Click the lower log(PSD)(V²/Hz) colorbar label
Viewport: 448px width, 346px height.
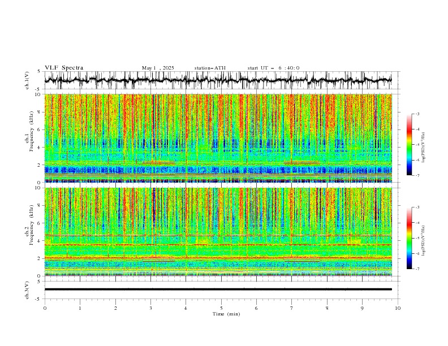[x=424, y=241]
